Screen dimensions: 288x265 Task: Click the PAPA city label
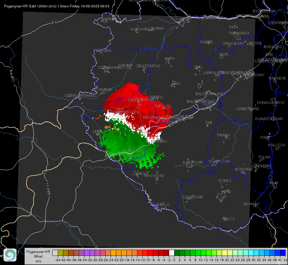170,59
